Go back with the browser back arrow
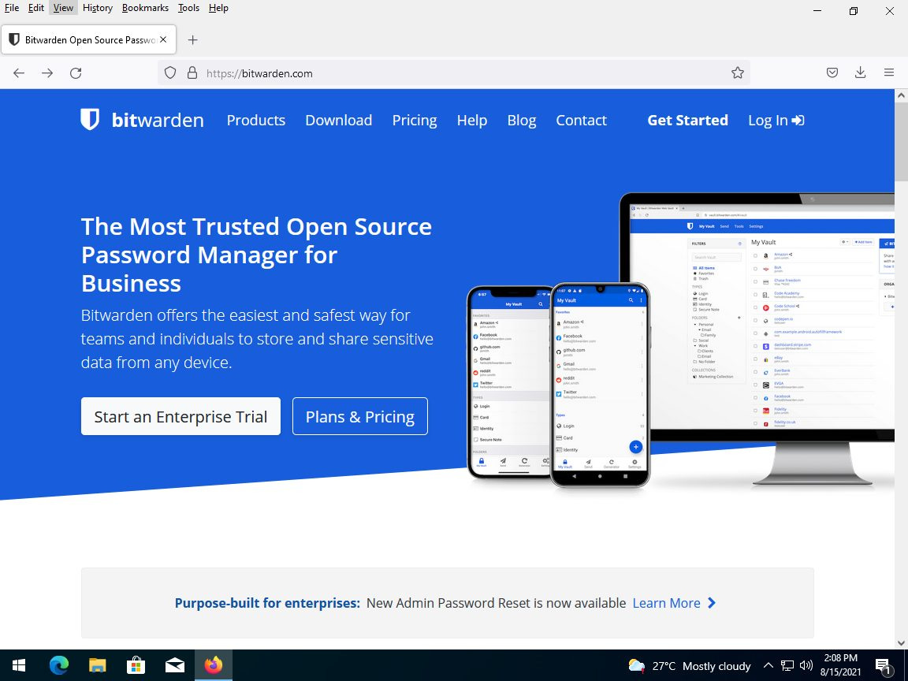Viewport: 908px width, 681px height. [19, 73]
